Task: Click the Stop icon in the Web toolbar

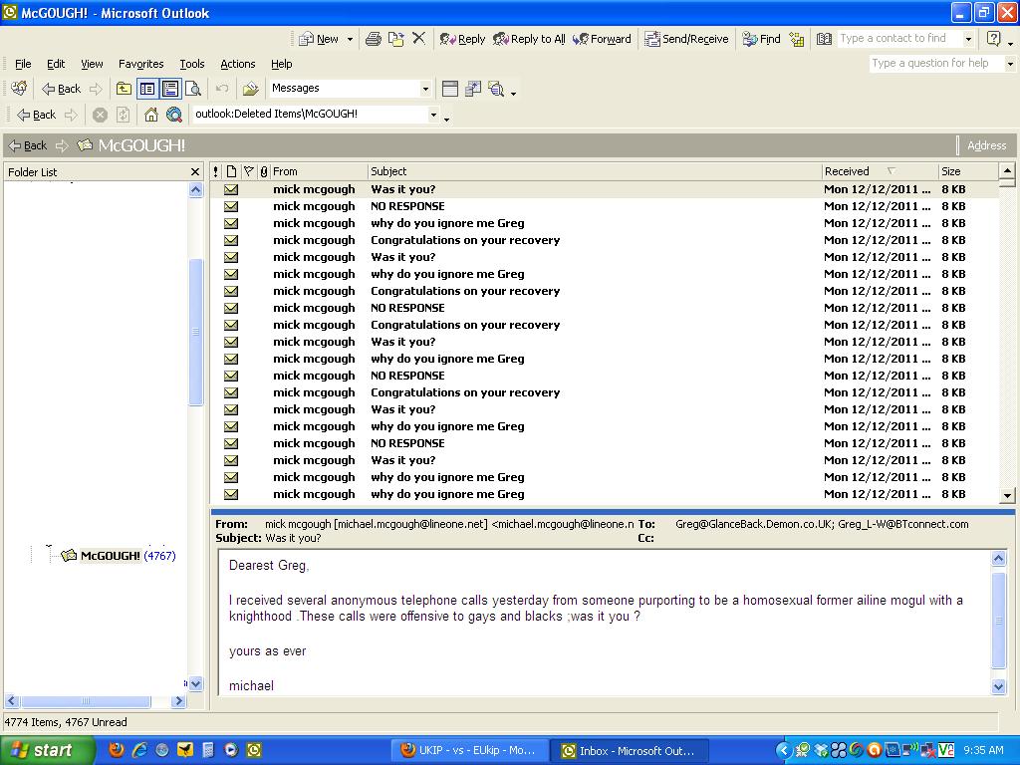Action: [x=100, y=116]
